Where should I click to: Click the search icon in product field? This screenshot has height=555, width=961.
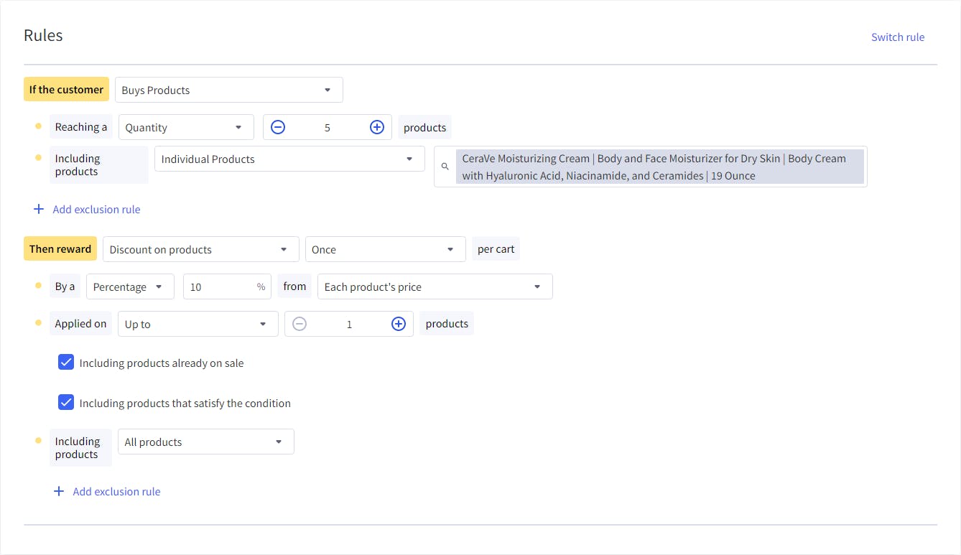tap(445, 167)
